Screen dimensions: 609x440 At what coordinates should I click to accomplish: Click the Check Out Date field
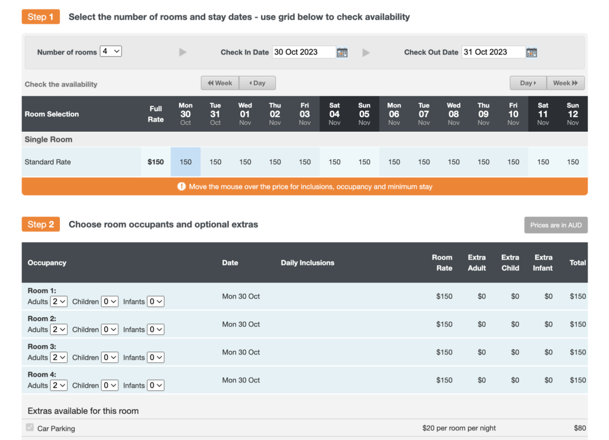point(493,52)
